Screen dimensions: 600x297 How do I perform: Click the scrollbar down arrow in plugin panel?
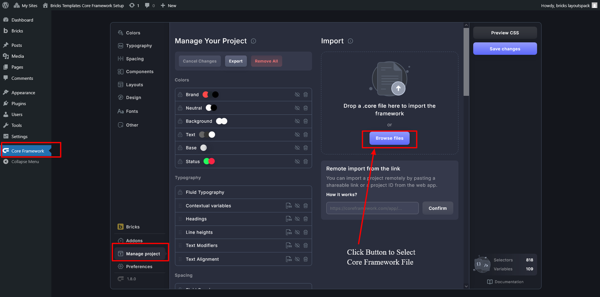pos(466,286)
